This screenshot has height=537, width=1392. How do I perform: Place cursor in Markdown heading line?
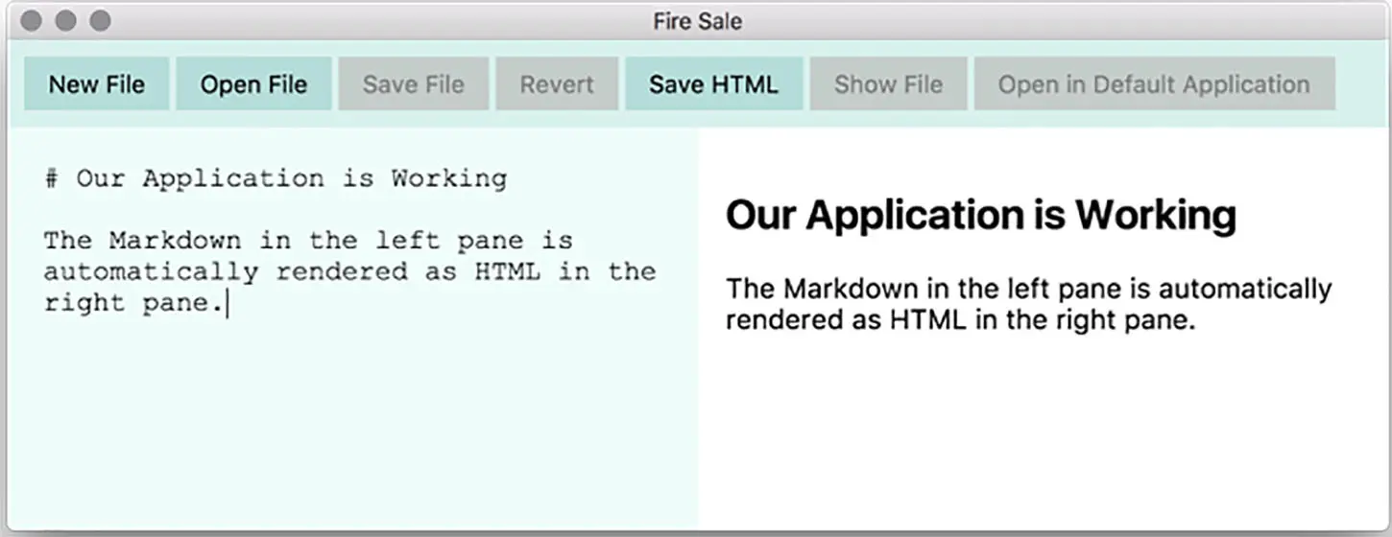[288, 178]
